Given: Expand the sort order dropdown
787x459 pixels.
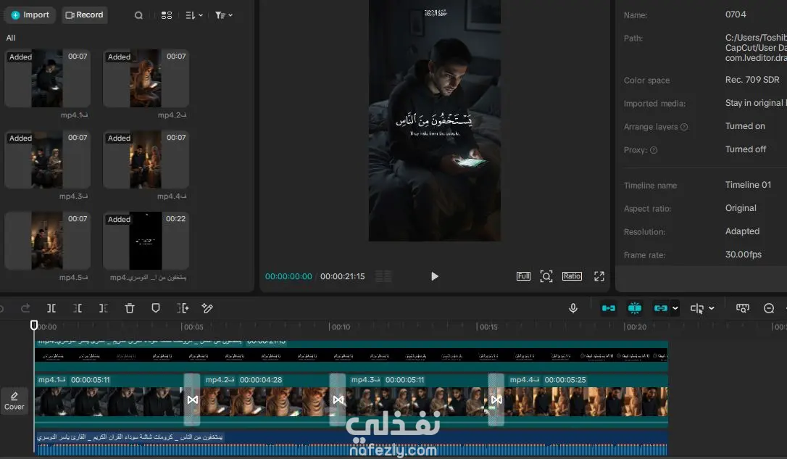Looking at the screenshot, I should [194, 15].
